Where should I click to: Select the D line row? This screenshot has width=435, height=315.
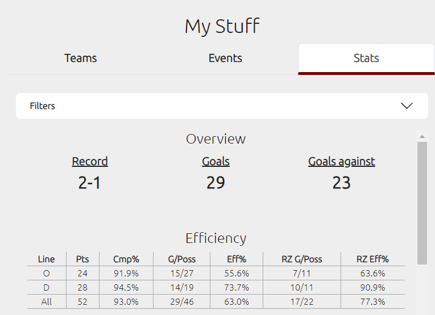216,287
